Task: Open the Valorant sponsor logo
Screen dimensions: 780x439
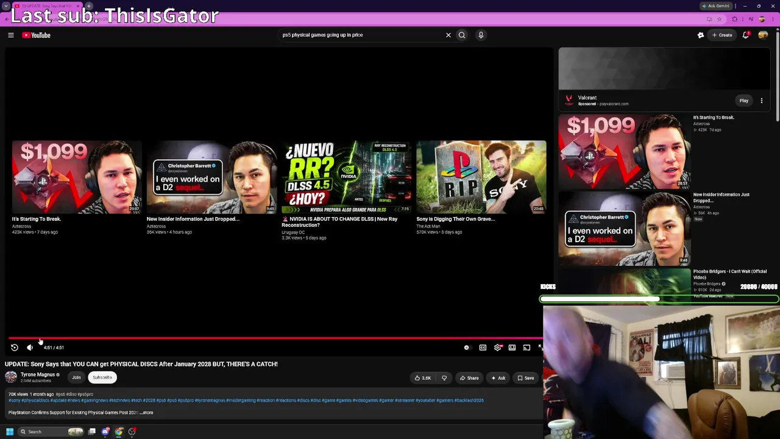Action: [569, 100]
